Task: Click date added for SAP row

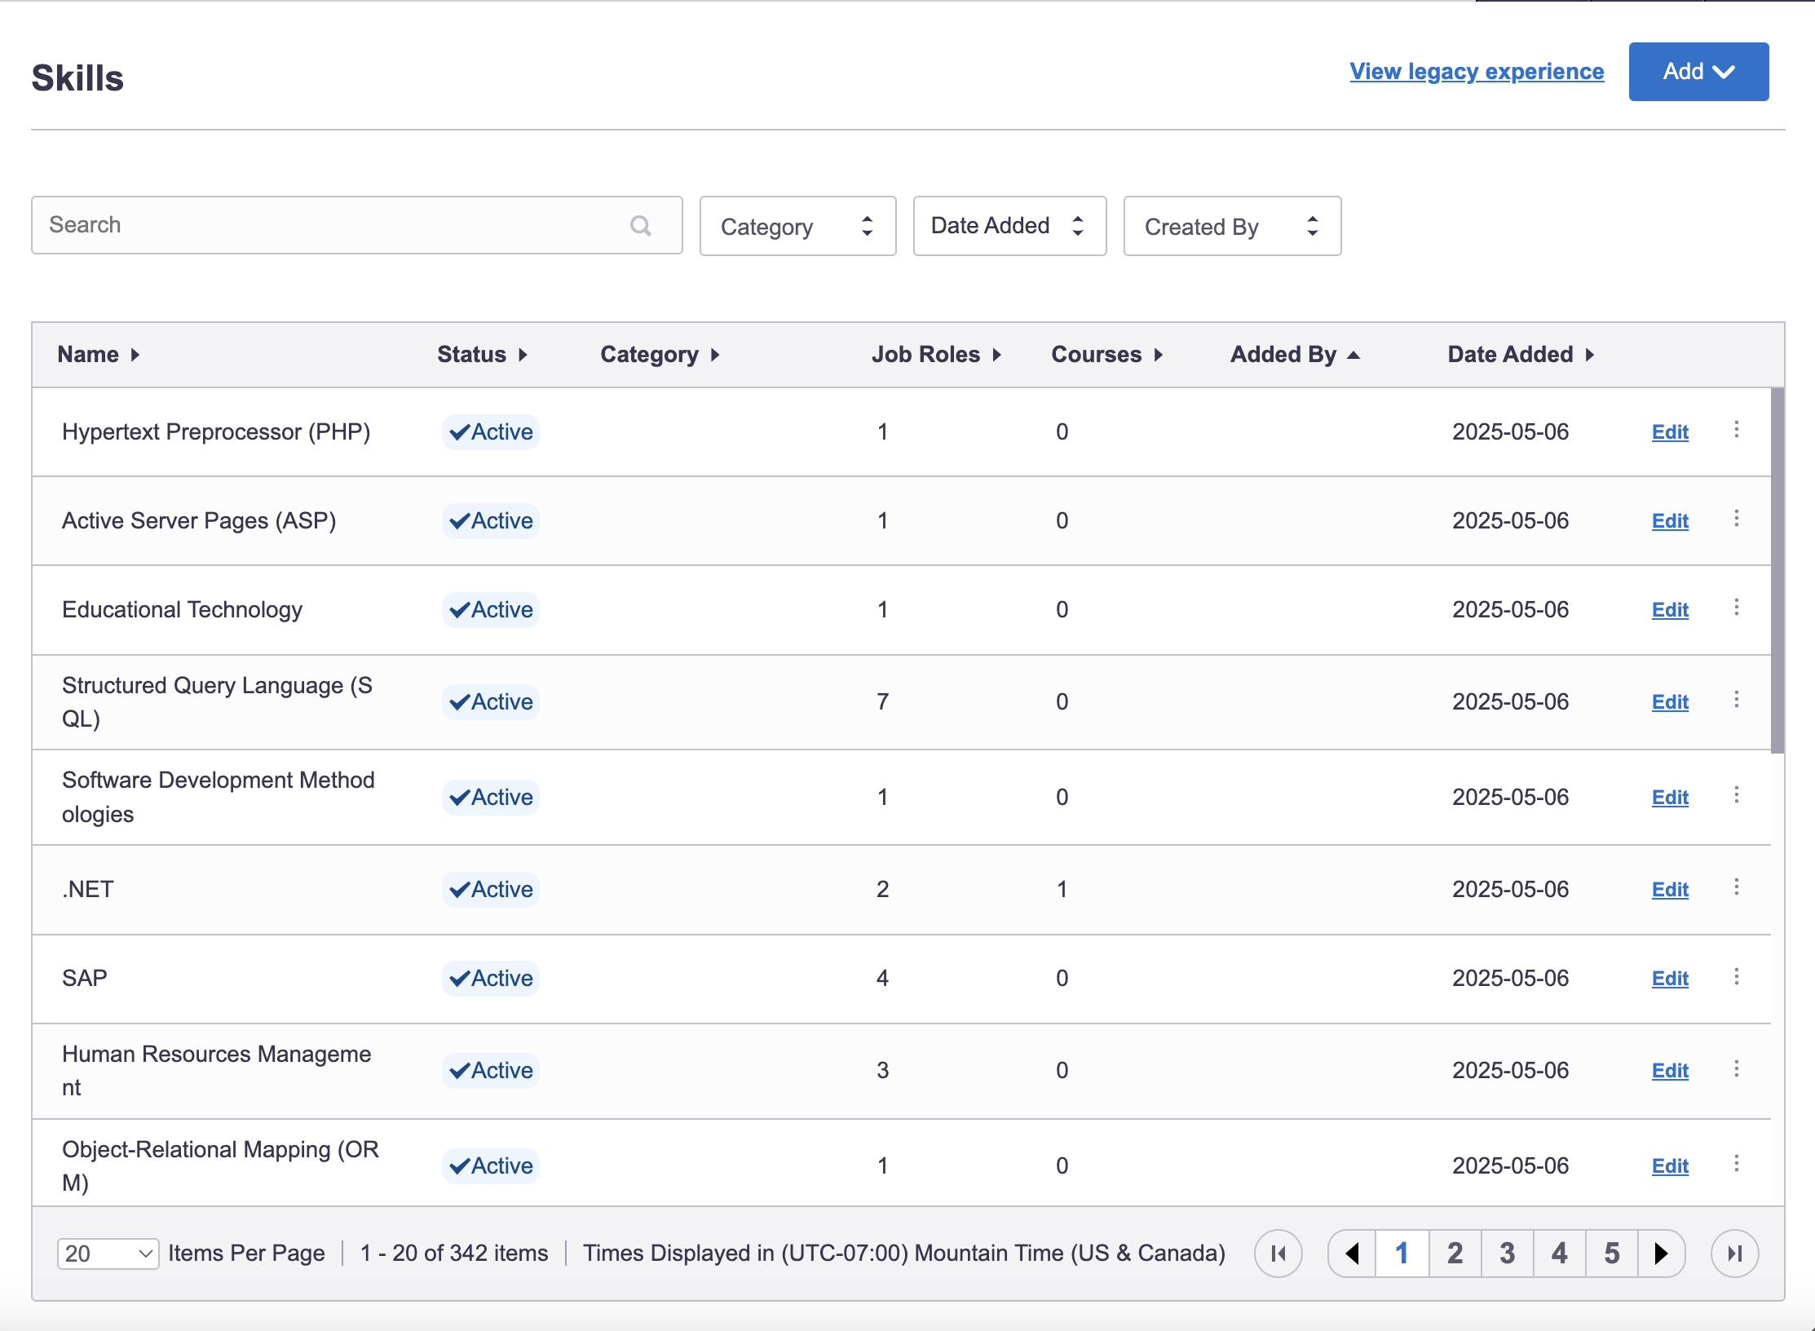Action: point(1510,979)
